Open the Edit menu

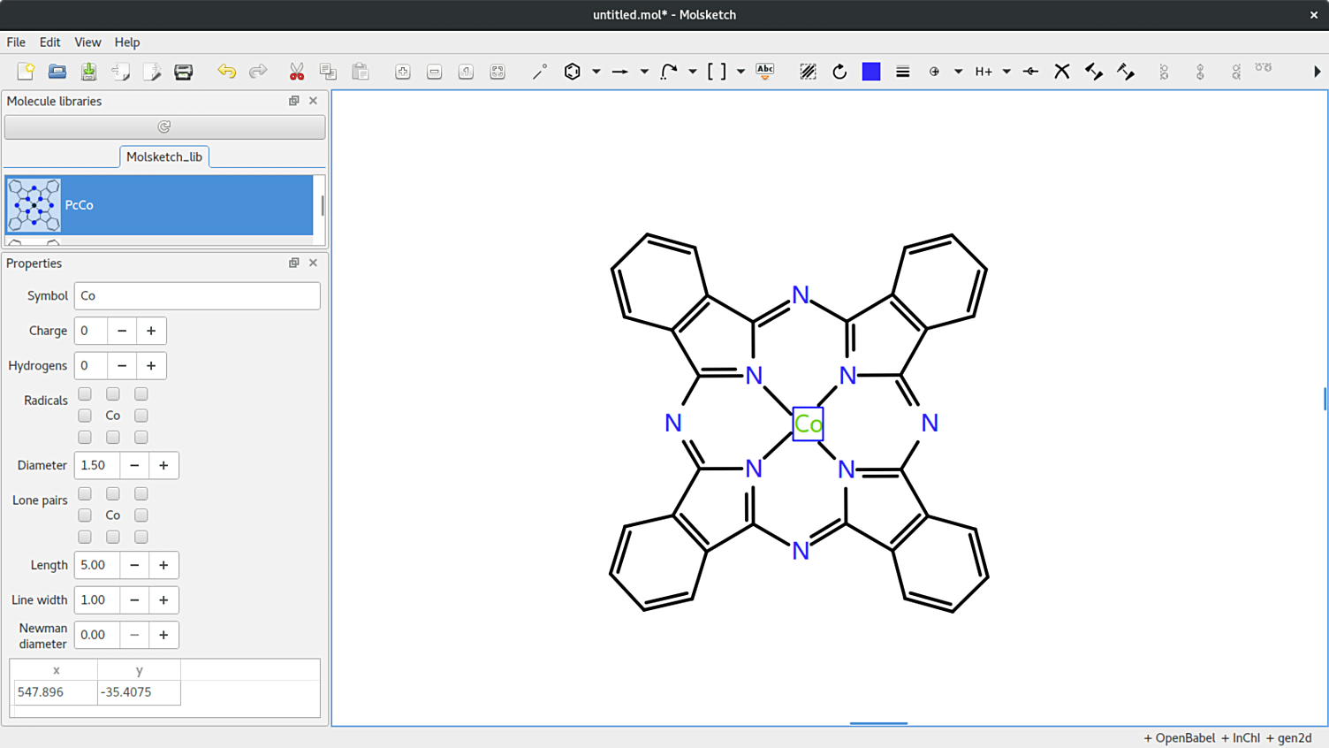[49, 42]
